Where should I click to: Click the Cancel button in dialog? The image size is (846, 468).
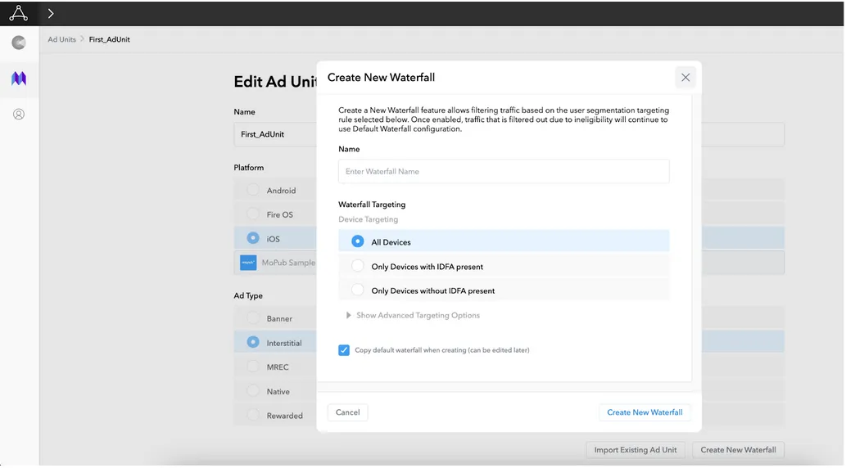tap(347, 412)
